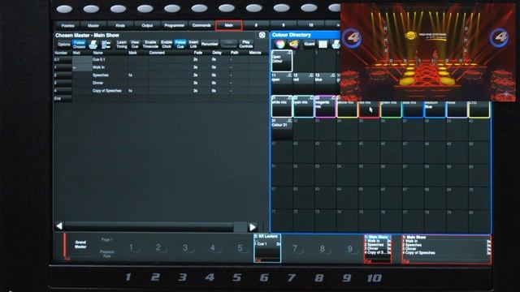Click the cuelist column configure icon

[106, 45]
